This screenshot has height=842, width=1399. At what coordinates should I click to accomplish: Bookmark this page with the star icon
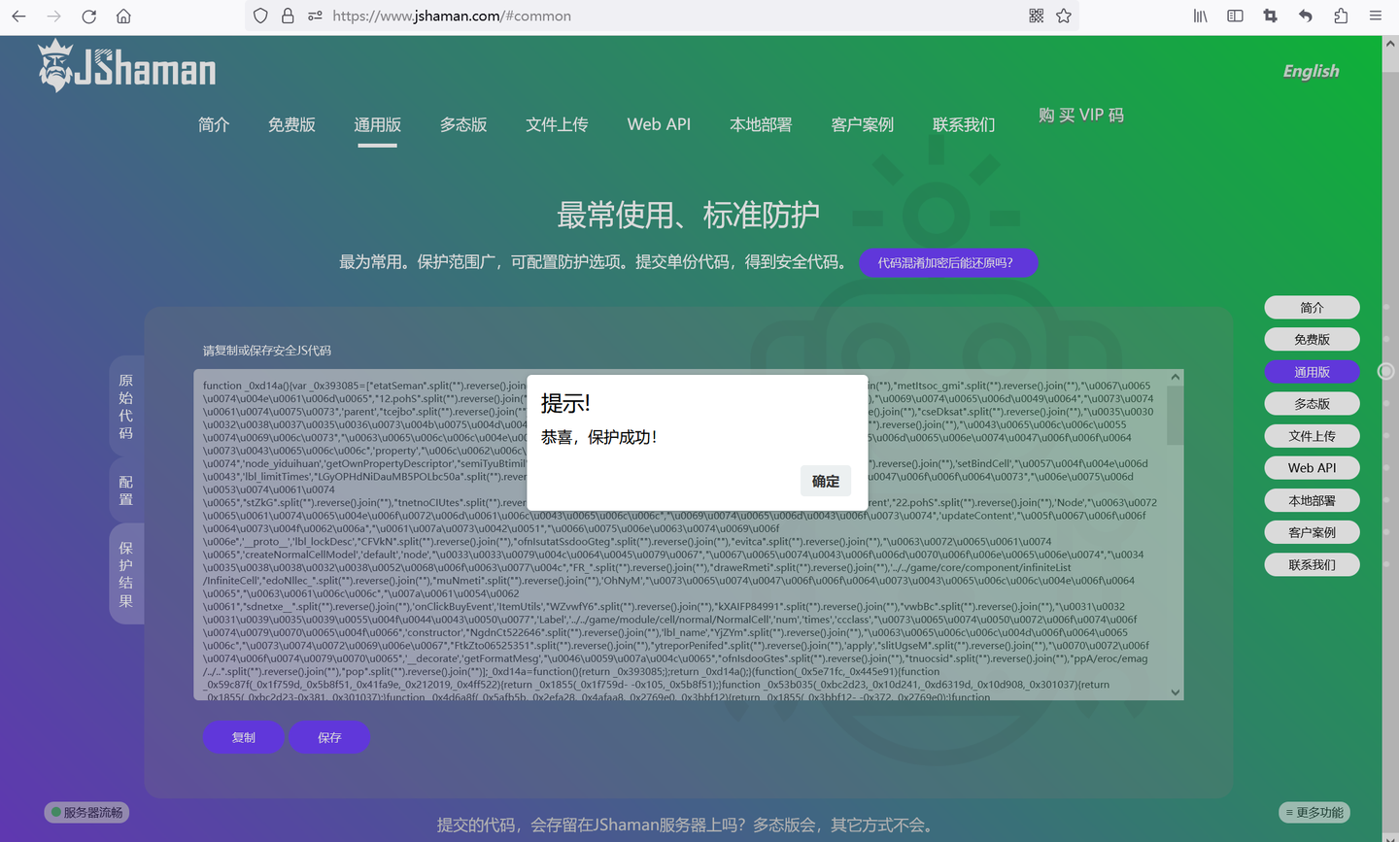click(1064, 17)
